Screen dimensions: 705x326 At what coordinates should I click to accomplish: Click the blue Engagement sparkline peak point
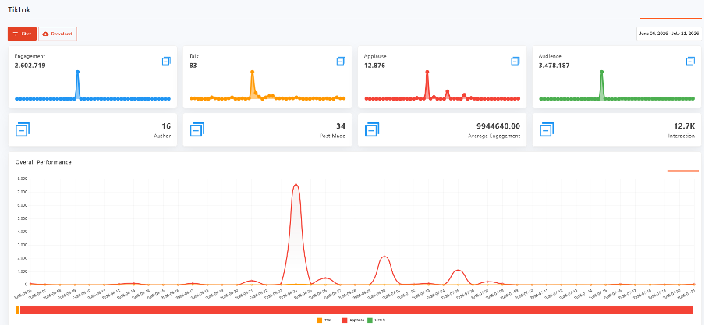[x=78, y=72]
